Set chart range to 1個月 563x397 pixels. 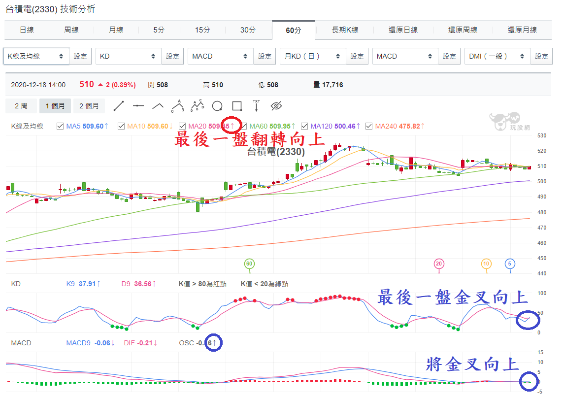[x=55, y=106]
